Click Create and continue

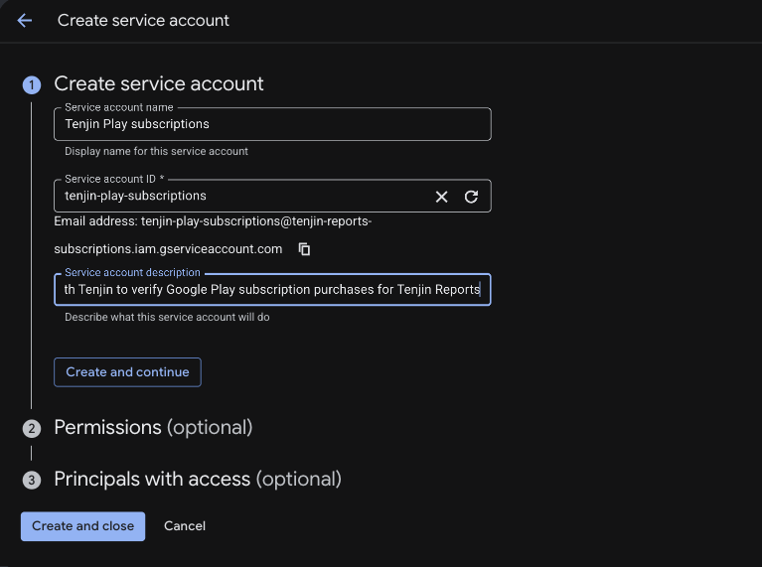pos(127,372)
